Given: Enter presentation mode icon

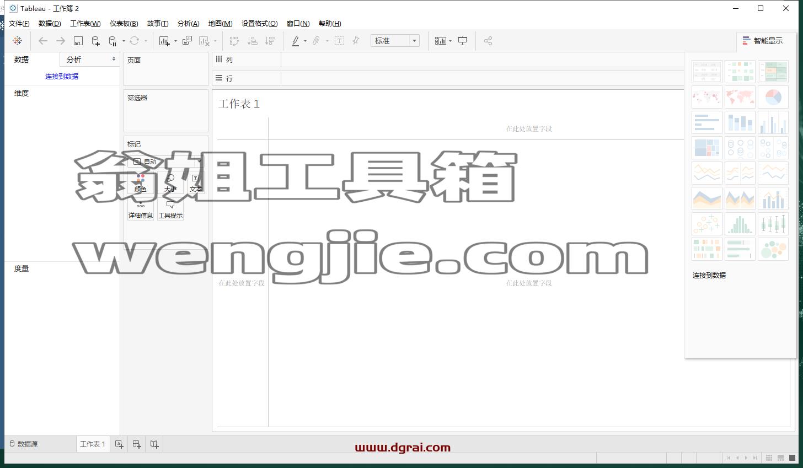Looking at the screenshot, I should [x=463, y=41].
